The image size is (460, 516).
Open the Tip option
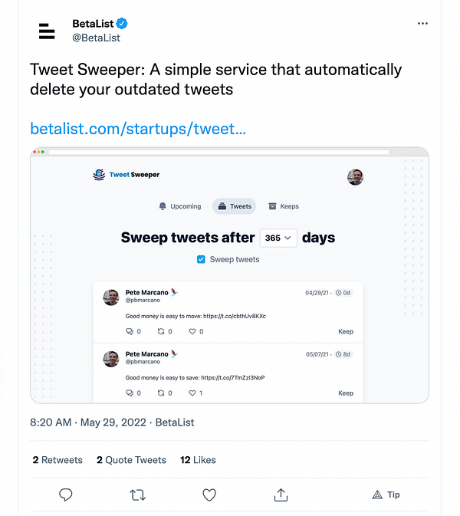(x=386, y=495)
